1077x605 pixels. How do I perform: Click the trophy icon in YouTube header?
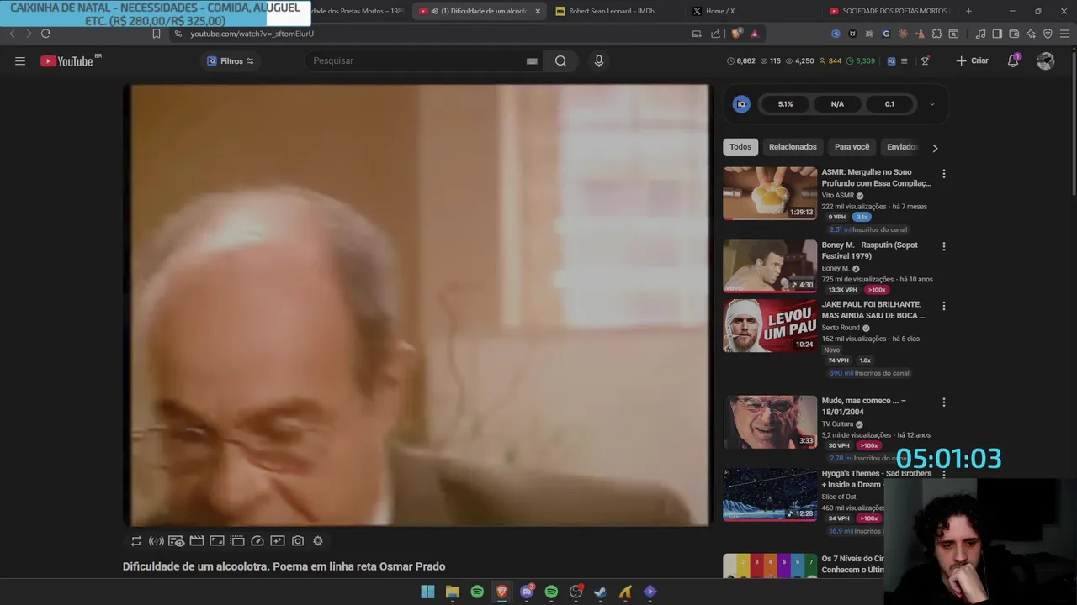tap(925, 60)
